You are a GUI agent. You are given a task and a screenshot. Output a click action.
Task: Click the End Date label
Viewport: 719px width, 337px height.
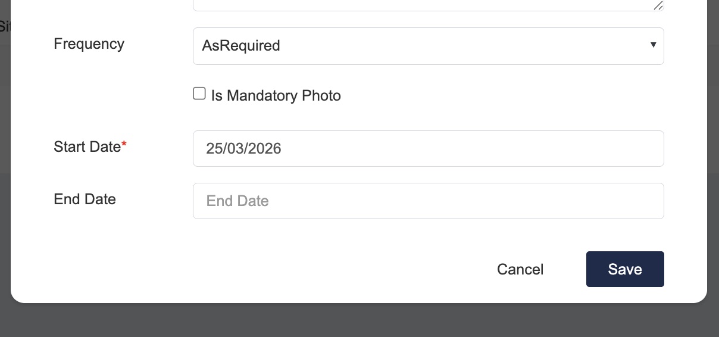[85, 199]
